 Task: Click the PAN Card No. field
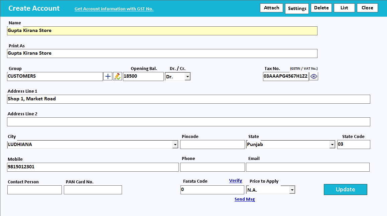pyautogui.click(x=93, y=190)
